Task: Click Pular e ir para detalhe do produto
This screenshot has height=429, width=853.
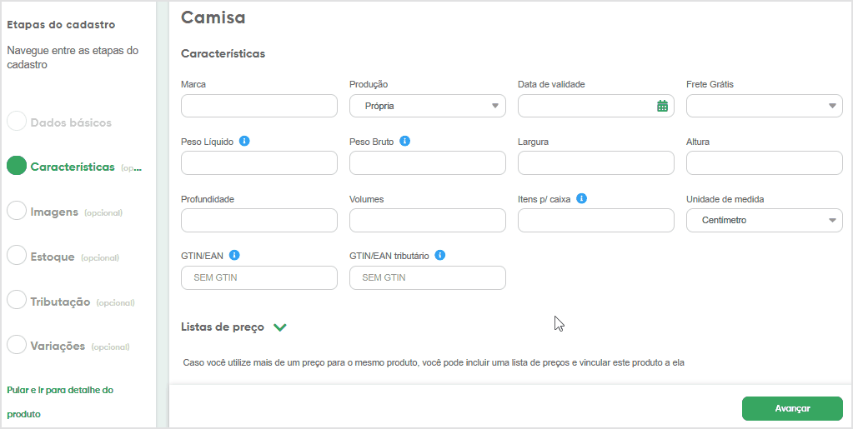Action: (60, 402)
